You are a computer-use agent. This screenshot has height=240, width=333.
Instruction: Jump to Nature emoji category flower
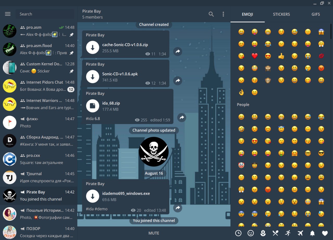coord(263,233)
